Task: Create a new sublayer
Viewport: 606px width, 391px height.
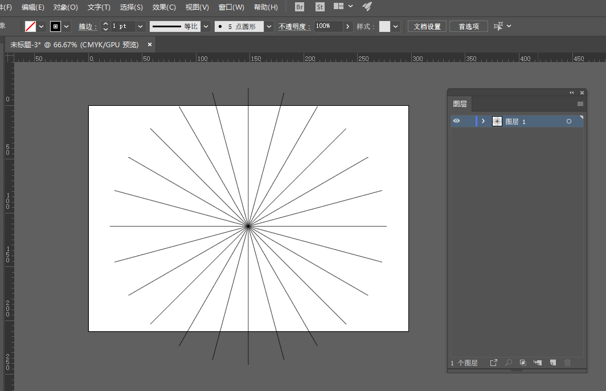Action: coord(538,363)
